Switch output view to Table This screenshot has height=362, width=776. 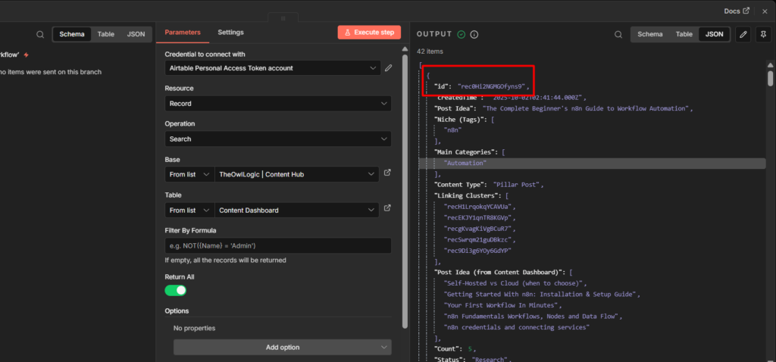click(x=684, y=34)
